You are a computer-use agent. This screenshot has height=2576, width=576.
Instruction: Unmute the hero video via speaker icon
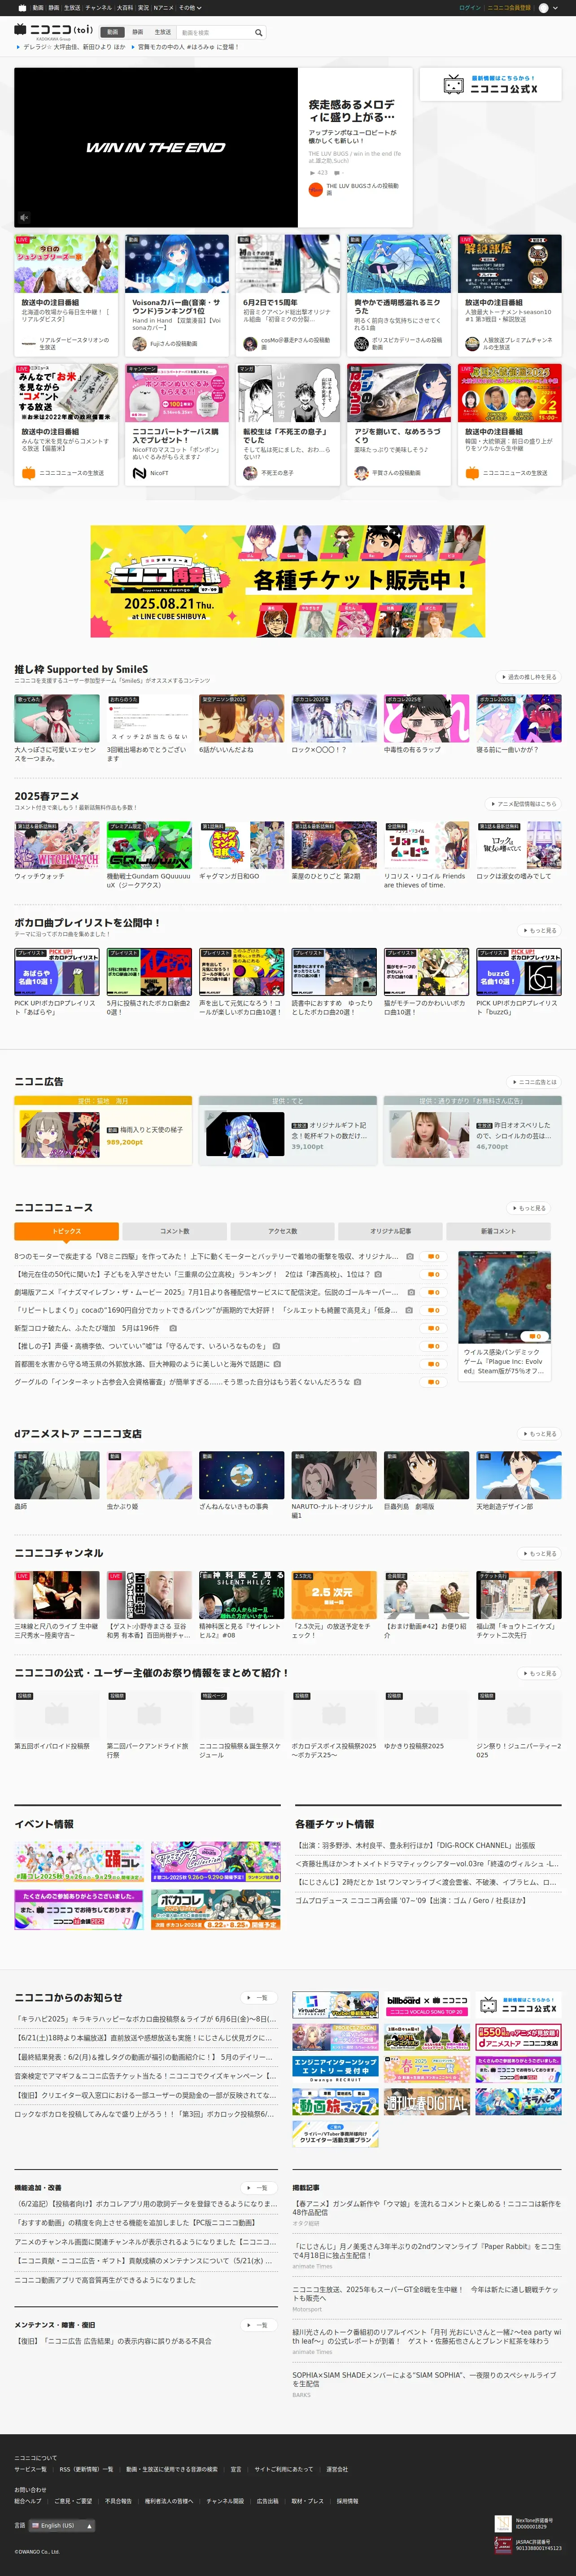[25, 217]
